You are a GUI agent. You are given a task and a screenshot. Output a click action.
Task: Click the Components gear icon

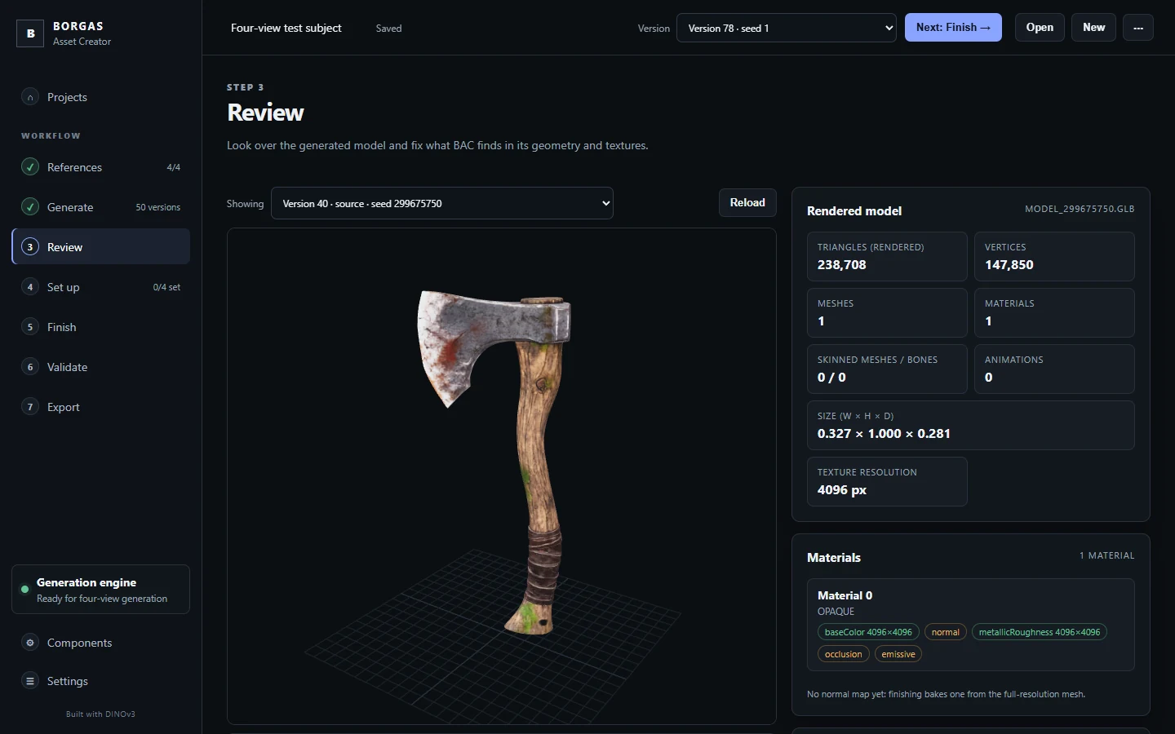[30, 643]
